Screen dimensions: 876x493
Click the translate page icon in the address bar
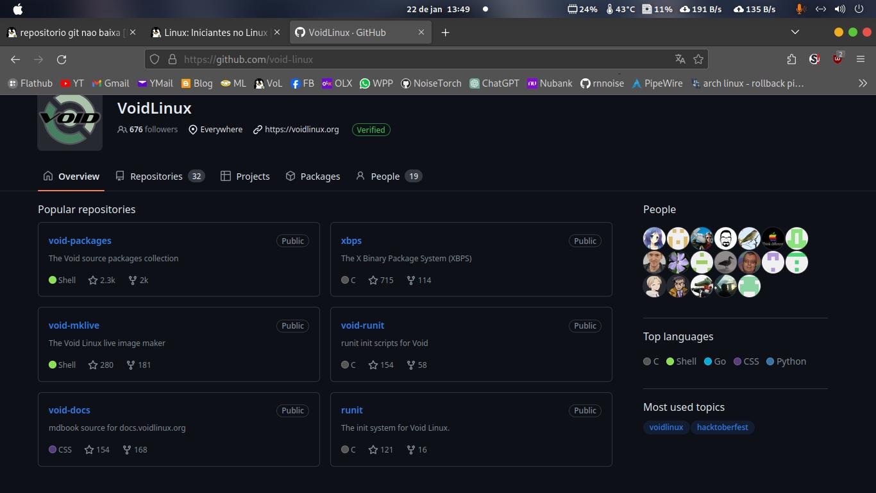pyautogui.click(x=680, y=59)
